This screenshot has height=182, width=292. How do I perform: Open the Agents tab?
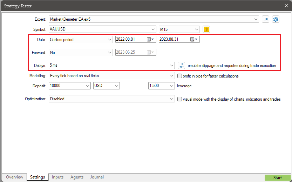(x=77, y=177)
